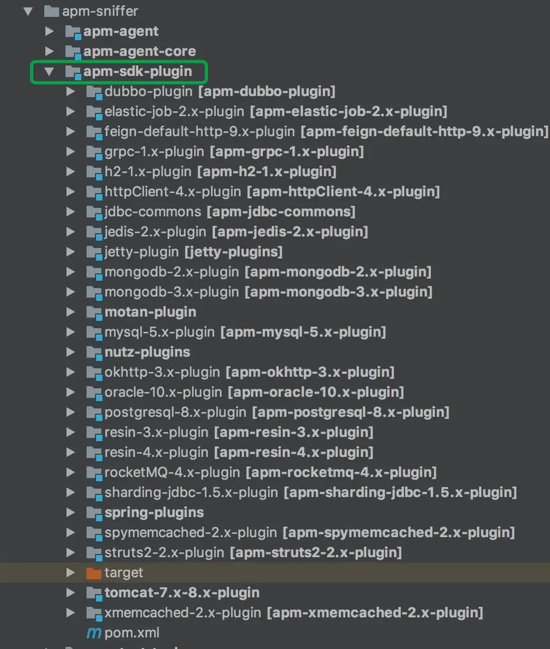Image resolution: width=550 pixels, height=649 pixels.
Task: Click the Maven pom.xml file icon
Action: coord(93,633)
